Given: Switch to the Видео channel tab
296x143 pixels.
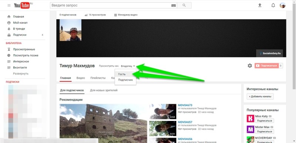Looking at the screenshot, I should [x=81, y=78].
